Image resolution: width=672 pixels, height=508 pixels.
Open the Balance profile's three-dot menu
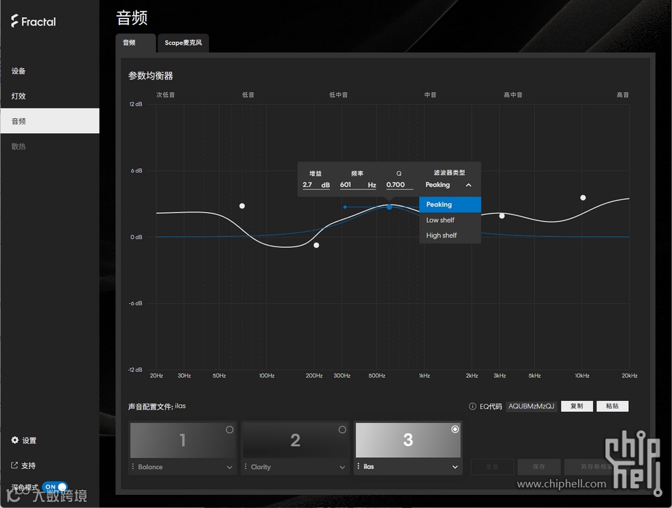pos(133,466)
